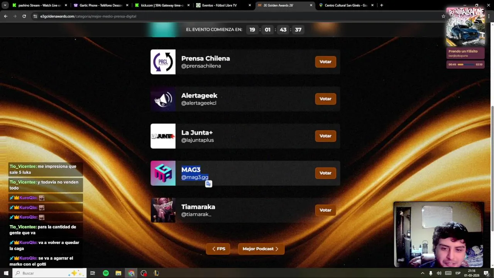Close the kick.com 504 Gateway tab
This screenshot has width=494, height=278.
tap(188, 5)
